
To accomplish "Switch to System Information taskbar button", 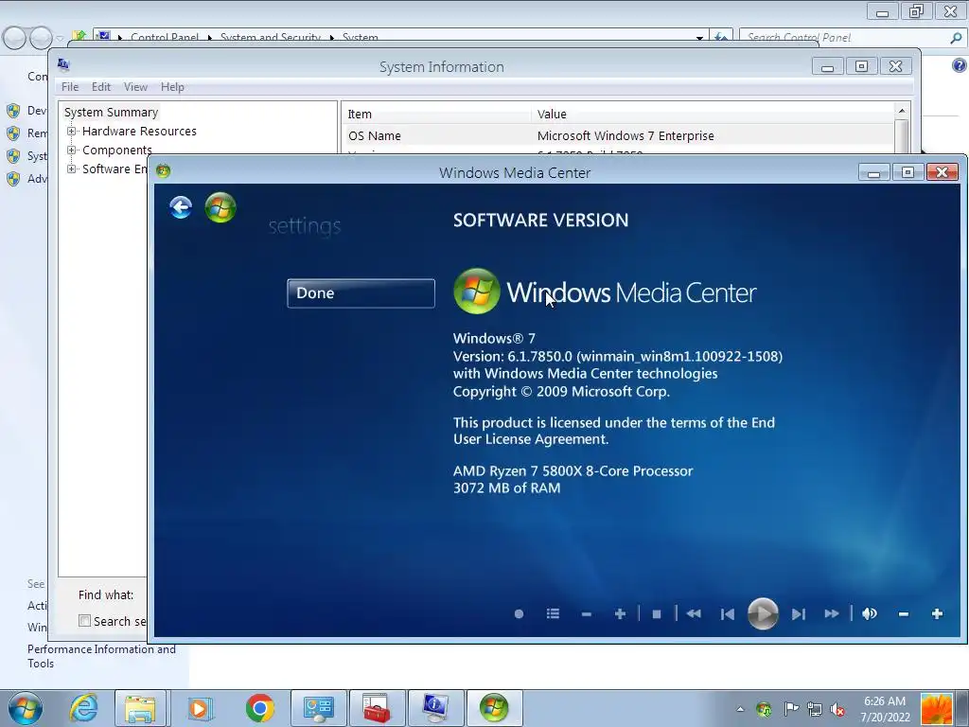I will [x=435, y=708].
